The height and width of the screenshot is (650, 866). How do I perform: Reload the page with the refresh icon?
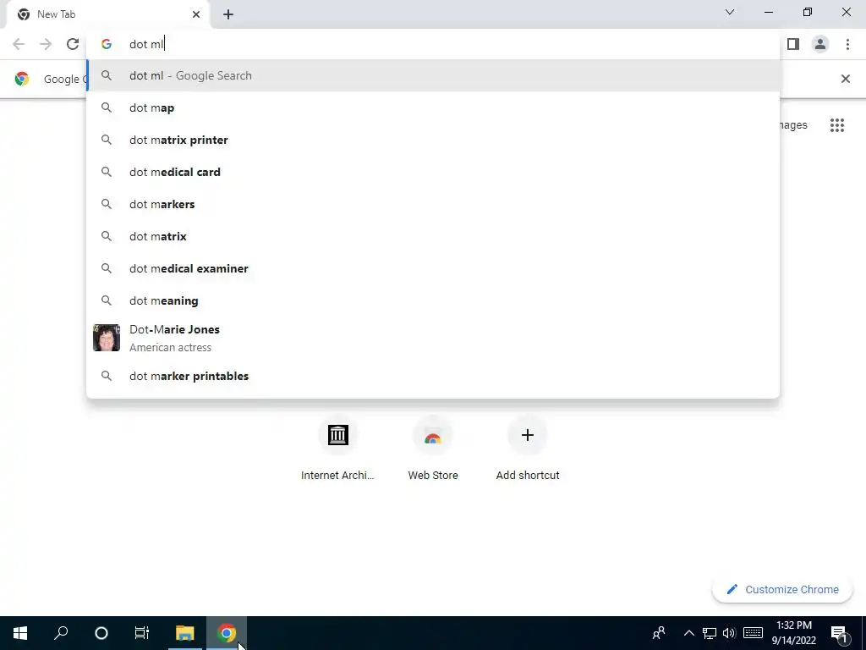(x=73, y=44)
